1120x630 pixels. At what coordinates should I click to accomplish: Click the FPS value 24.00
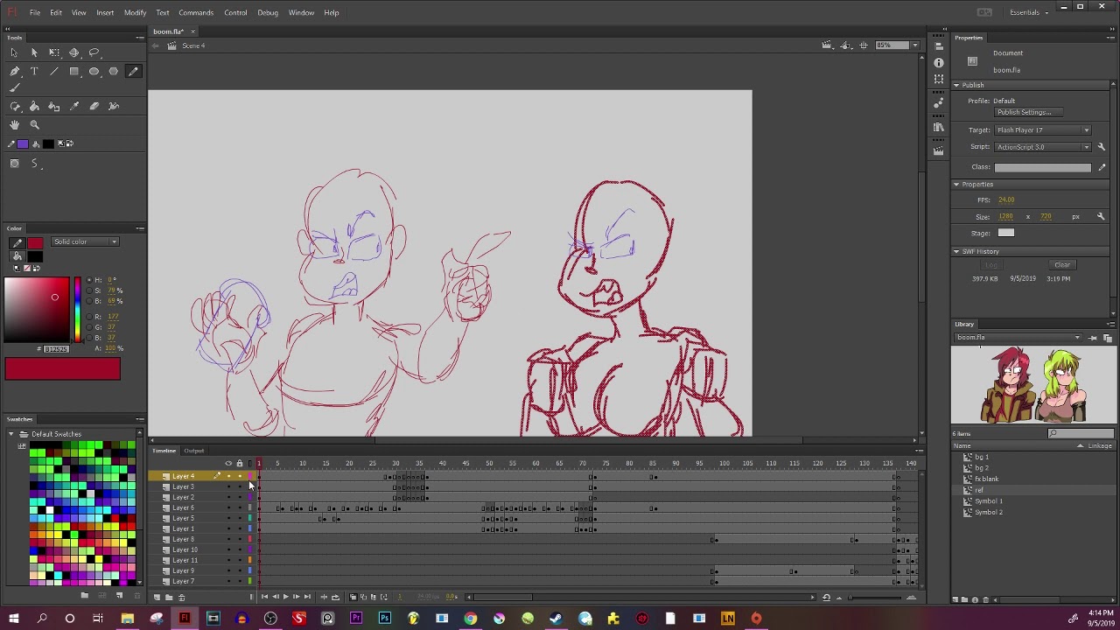pyautogui.click(x=1006, y=200)
